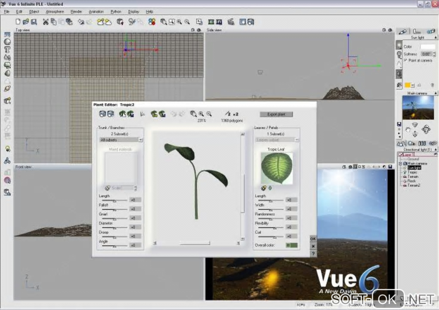The image size is (439, 310).
Task: Open the Atmosphere menu
Action: (55, 12)
